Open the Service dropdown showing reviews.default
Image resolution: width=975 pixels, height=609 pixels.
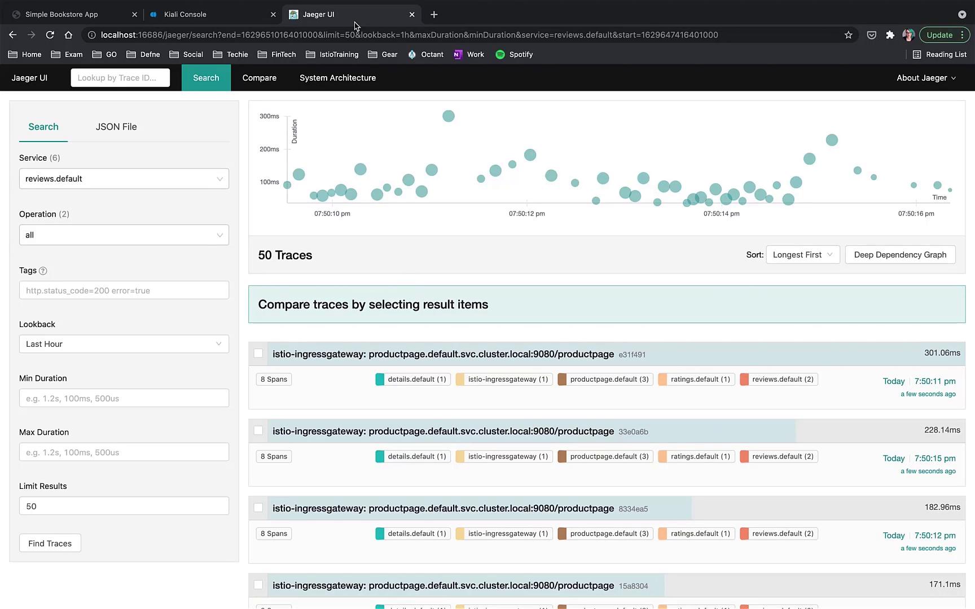[x=124, y=179]
